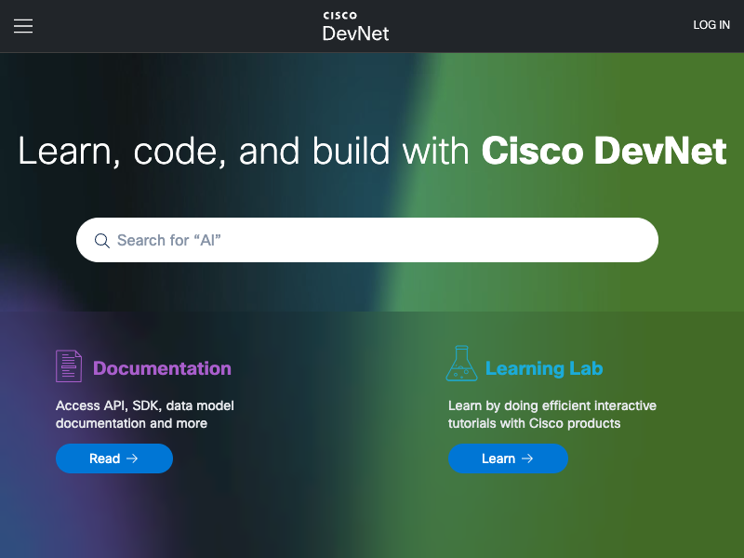Screen dimensions: 744x558
Task: Focus the Search for "AI" field
Action: (367, 240)
